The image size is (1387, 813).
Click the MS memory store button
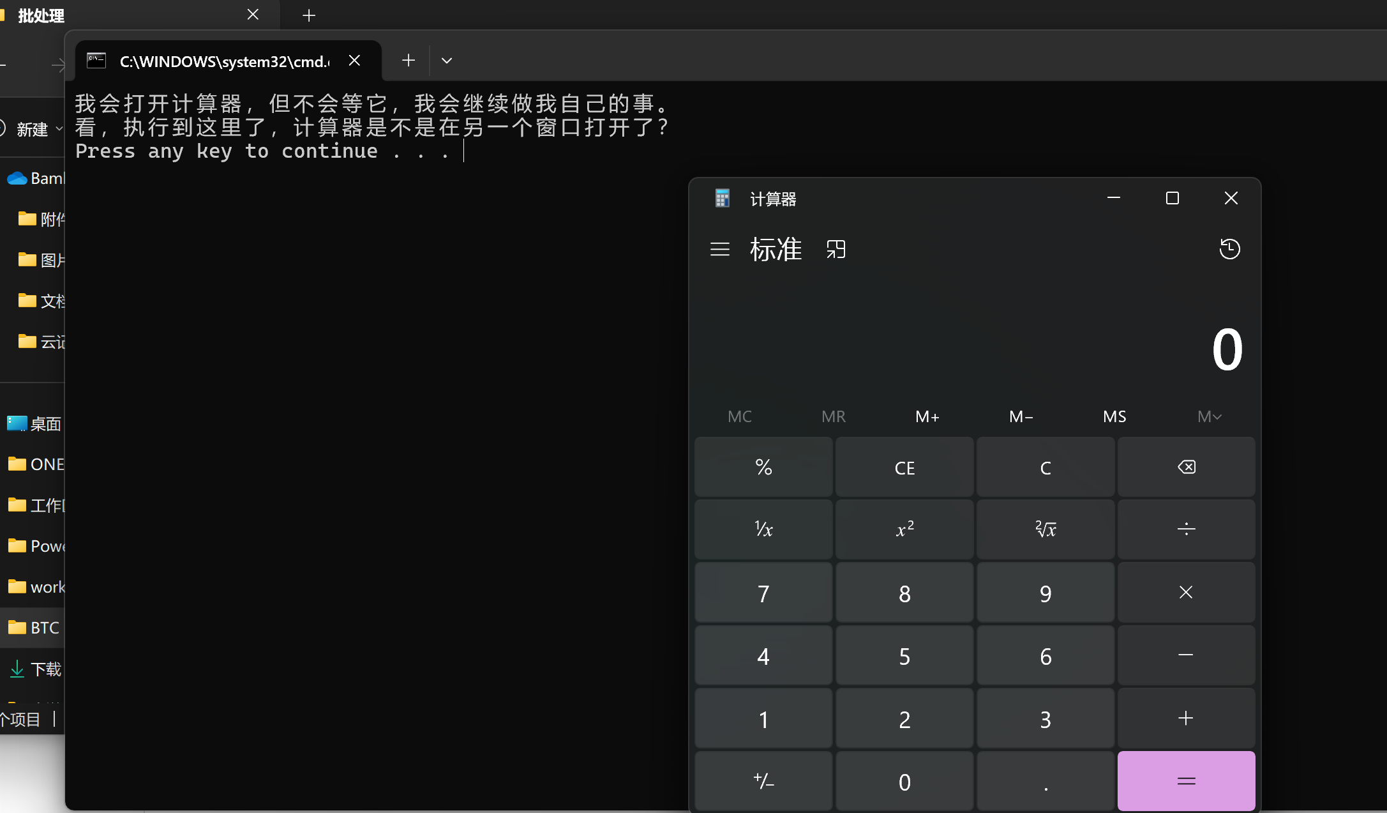click(1114, 416)
